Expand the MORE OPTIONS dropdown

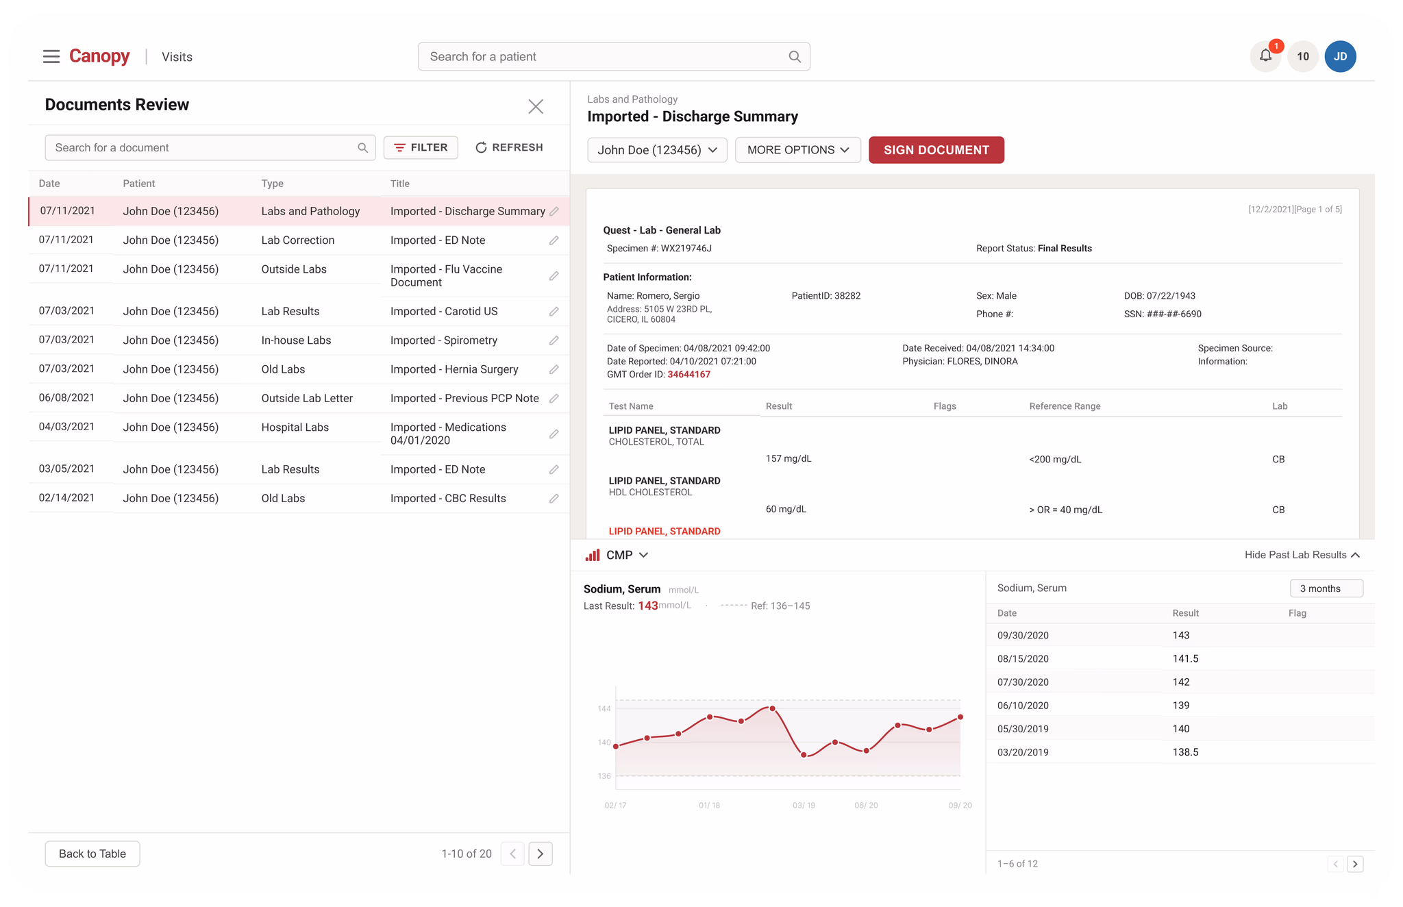pos(798,150)
